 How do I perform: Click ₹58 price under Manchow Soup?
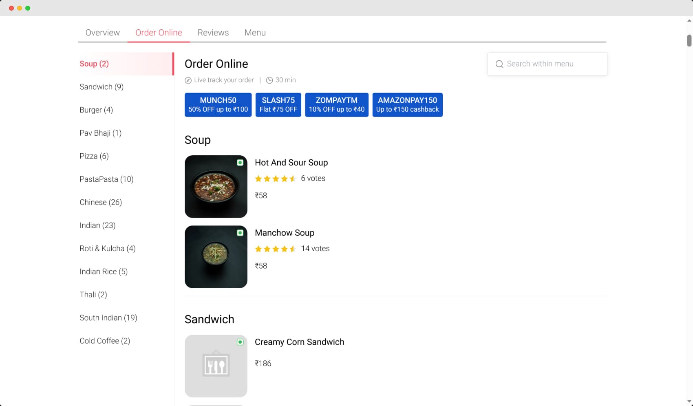(261, 266)
